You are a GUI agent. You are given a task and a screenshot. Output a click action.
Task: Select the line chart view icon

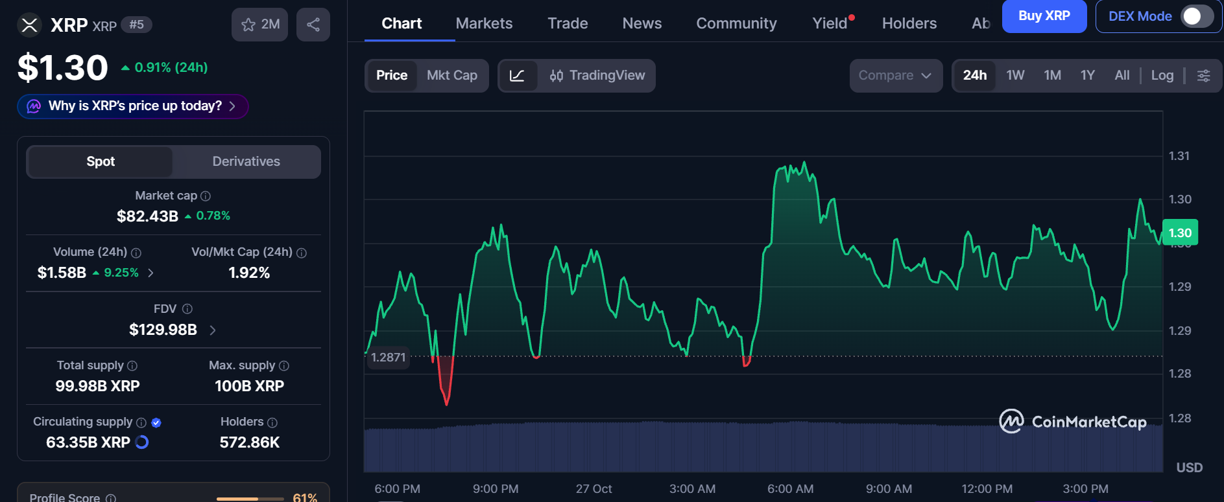pos(518,76)
